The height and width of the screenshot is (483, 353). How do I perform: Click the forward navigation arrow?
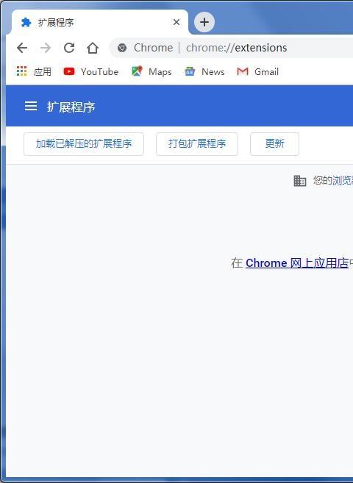coord(46,48)
